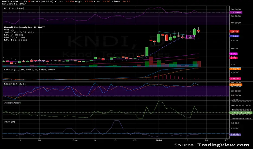Screen dimensions: 253x149
Task: Select the MACD (12, 26, close, 9) label
Action: 29,70
